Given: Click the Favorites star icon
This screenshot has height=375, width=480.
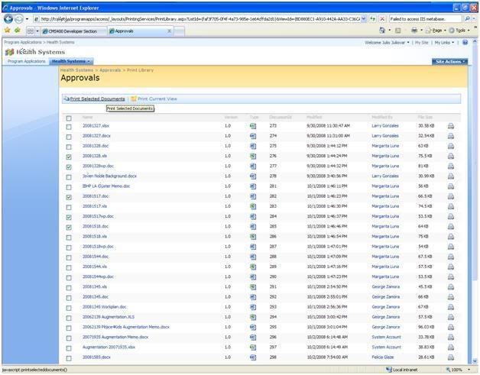Looking at the screenshot, I should [8, 31].
